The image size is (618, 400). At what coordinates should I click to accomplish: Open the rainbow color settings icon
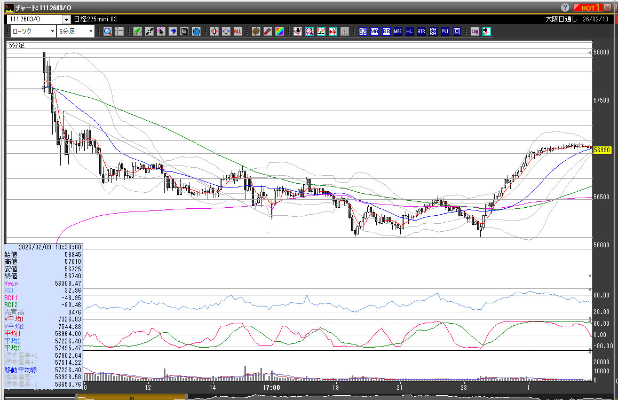click(279, 32)
